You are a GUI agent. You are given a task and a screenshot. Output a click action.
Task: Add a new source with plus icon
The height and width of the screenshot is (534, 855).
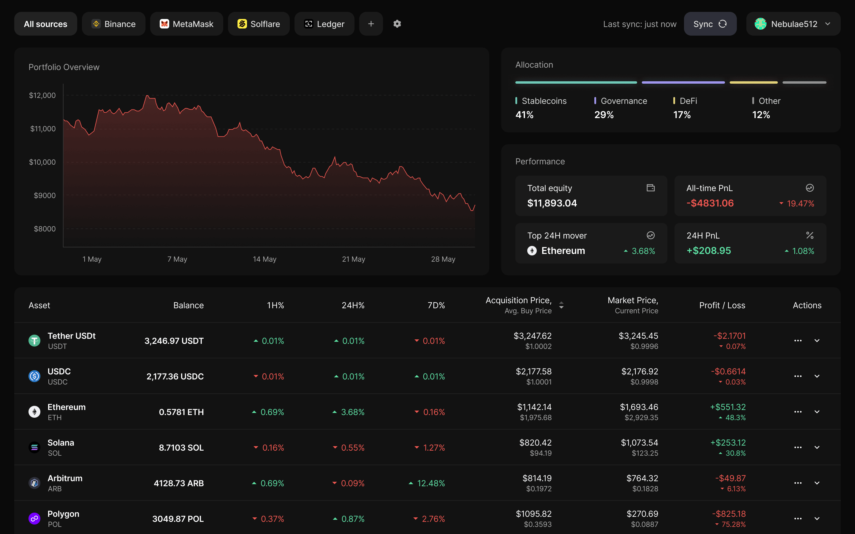click(371, 24)
